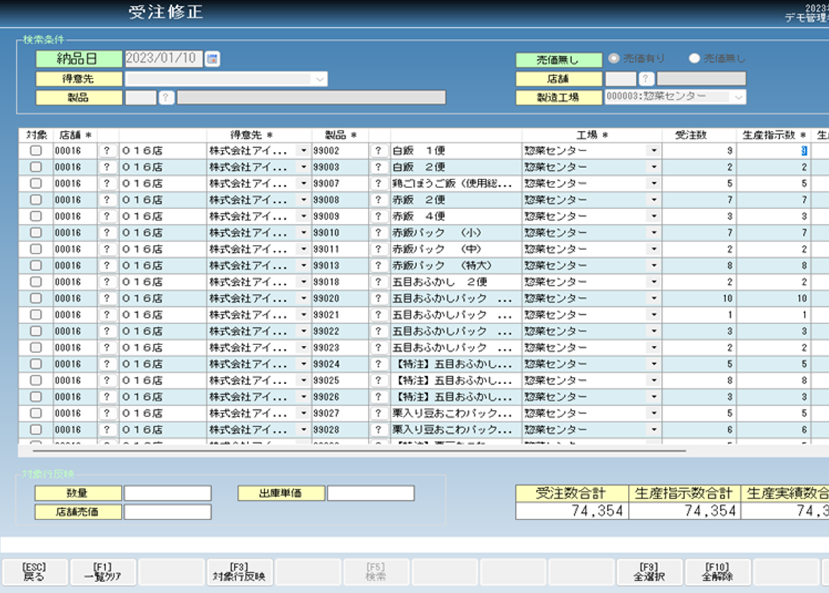Open store lookup ? in row 99027

[x=107, y=413]
